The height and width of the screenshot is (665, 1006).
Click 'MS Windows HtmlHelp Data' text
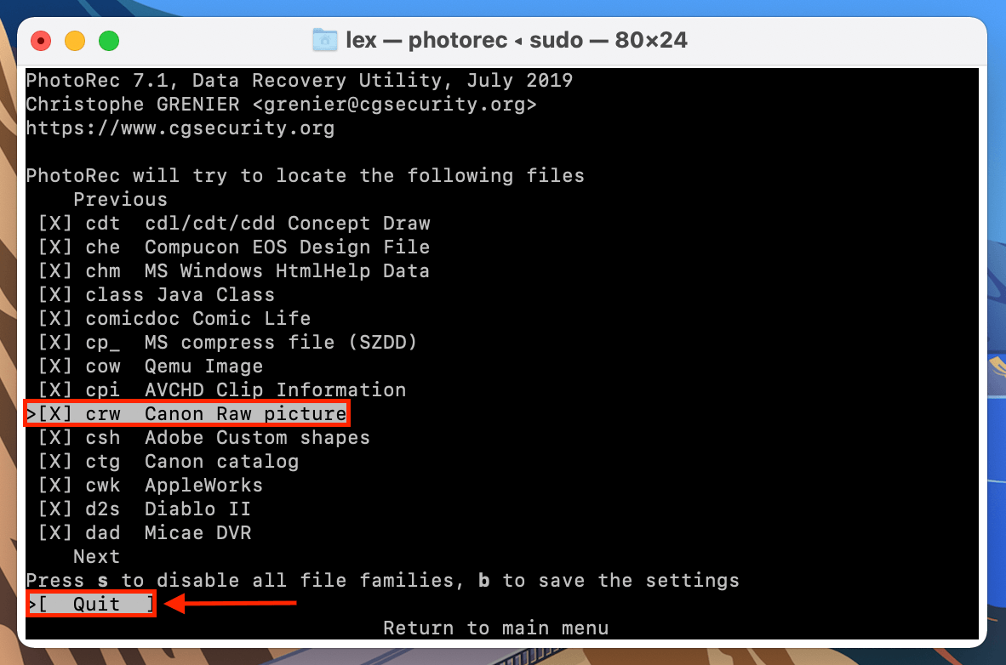(287, 270)
